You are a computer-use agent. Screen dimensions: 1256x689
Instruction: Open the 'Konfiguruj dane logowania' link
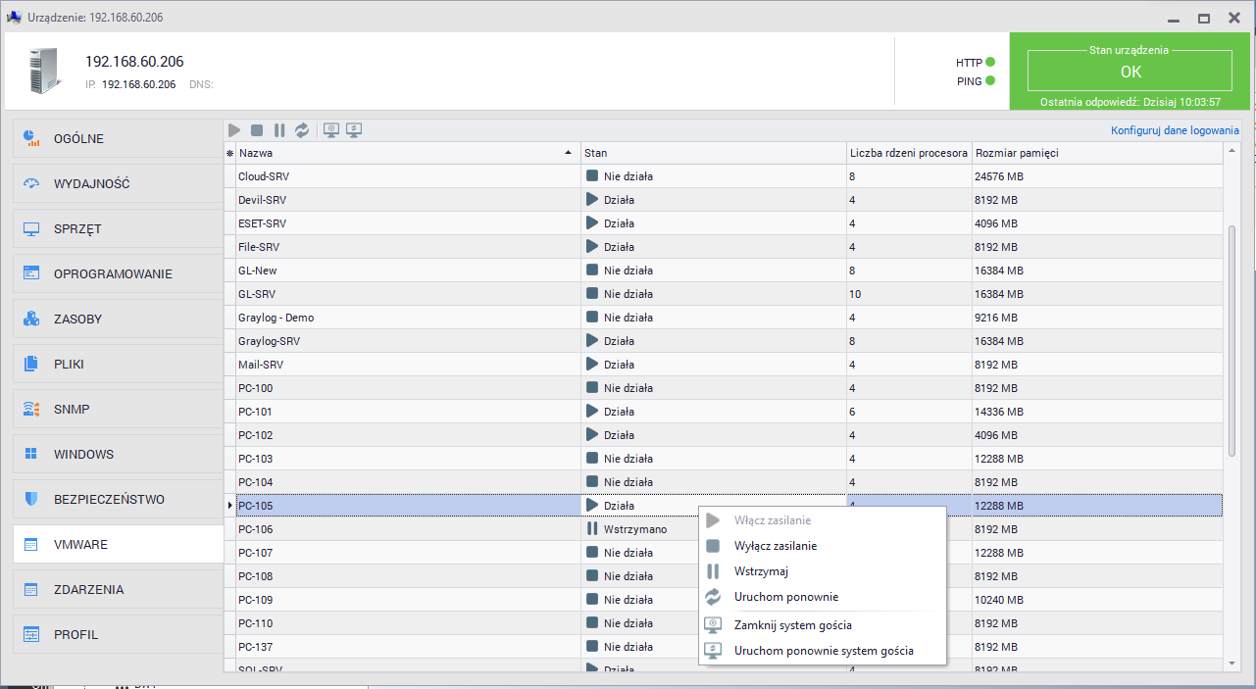pos(1175,130)
